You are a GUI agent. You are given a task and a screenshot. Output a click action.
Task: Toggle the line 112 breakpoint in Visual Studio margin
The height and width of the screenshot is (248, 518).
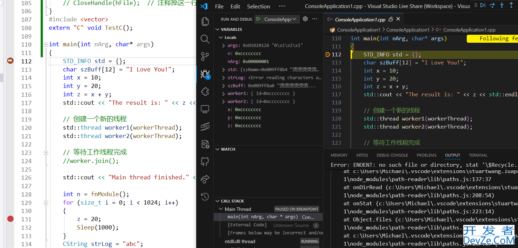pos(10,61)
